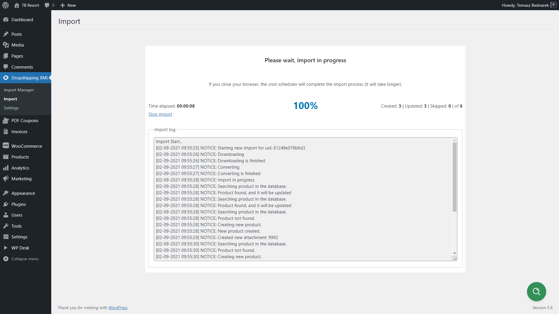This screenshot has height=314, width=559.
Task: Click the Tools wrench icon
Action: [6, 226]
